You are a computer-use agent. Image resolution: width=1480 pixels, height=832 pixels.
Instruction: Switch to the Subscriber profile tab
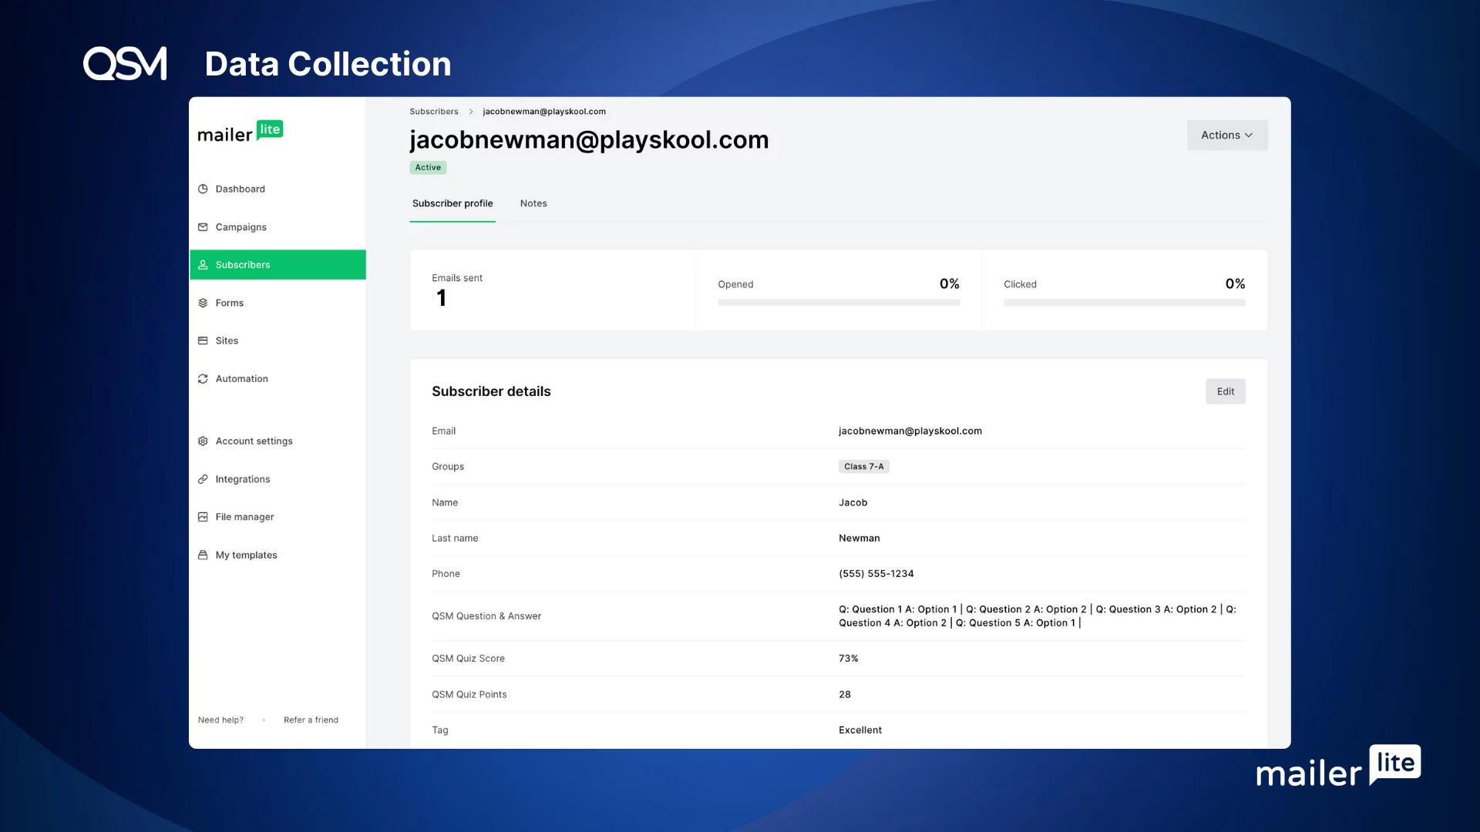(452, 203)
